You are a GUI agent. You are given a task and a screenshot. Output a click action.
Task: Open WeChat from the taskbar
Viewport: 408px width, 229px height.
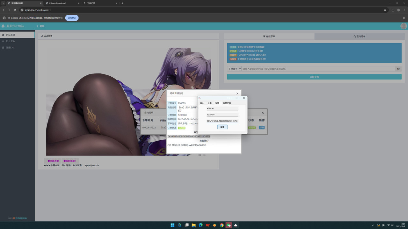tap(229, 225)
